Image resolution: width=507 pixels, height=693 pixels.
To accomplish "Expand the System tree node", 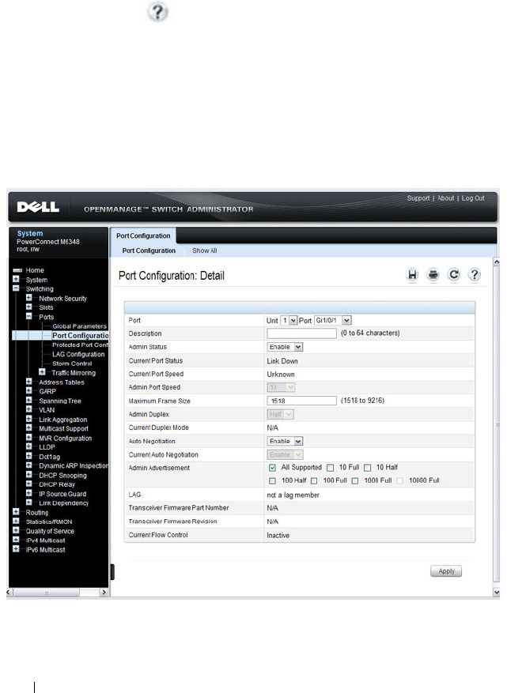I will tap(16, 279).
